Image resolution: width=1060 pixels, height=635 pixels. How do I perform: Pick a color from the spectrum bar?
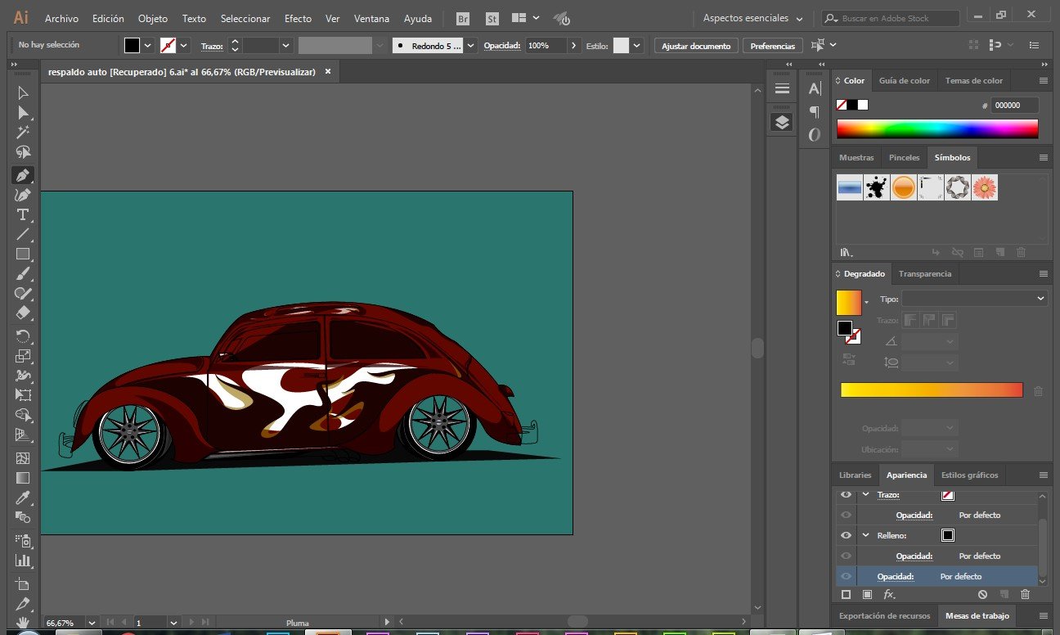coord(937,128)
